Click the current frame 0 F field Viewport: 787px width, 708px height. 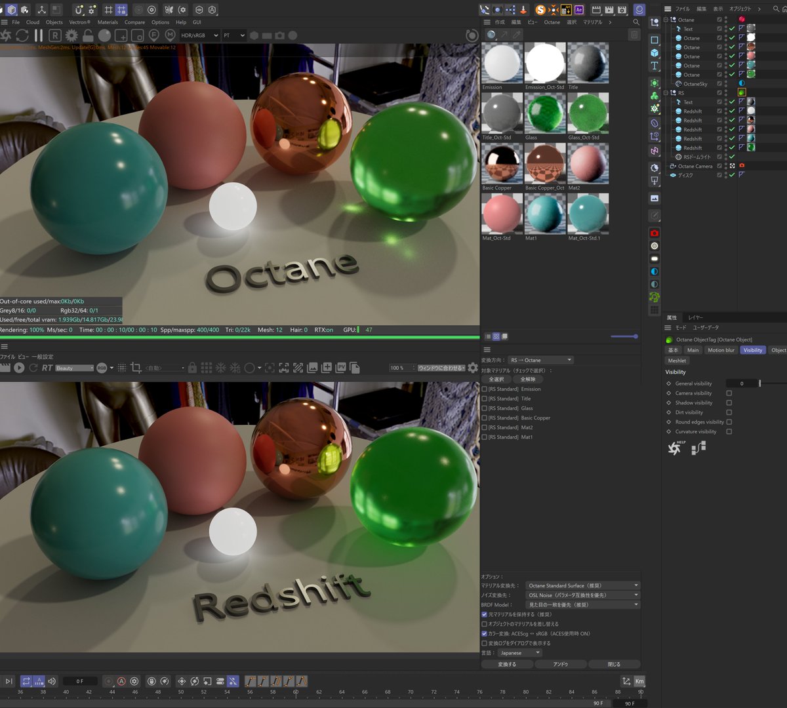(79, 681)
